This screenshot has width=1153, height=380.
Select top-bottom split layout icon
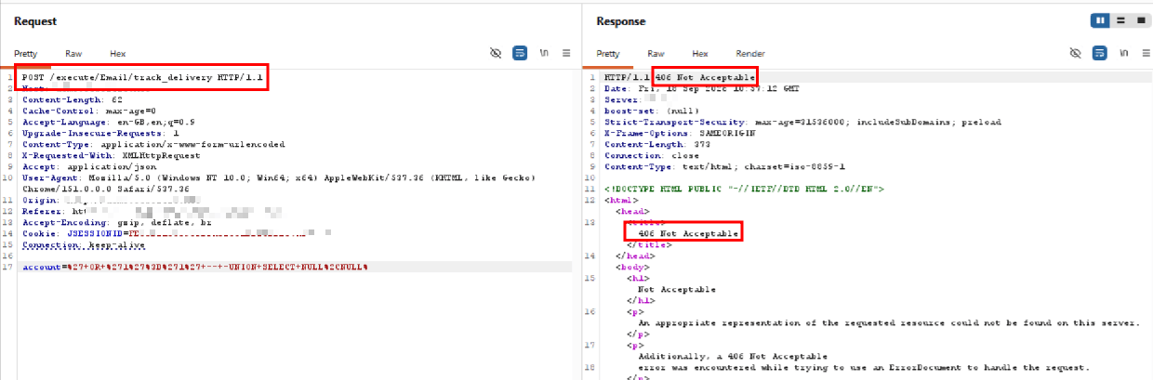1120,20
